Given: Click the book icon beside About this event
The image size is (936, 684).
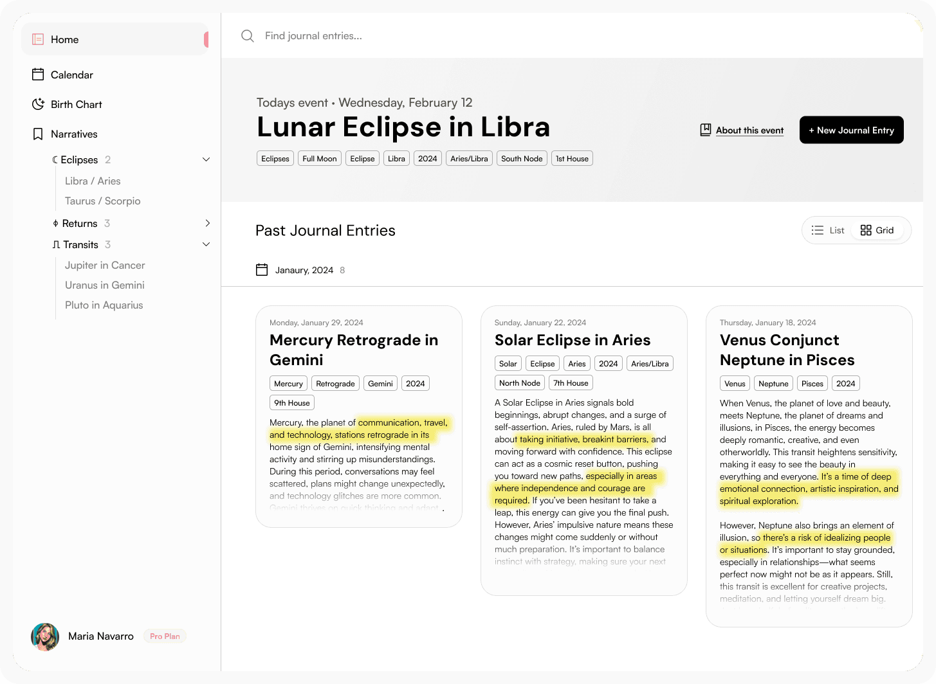Looking at the screenshot, I should click(706, 130).
